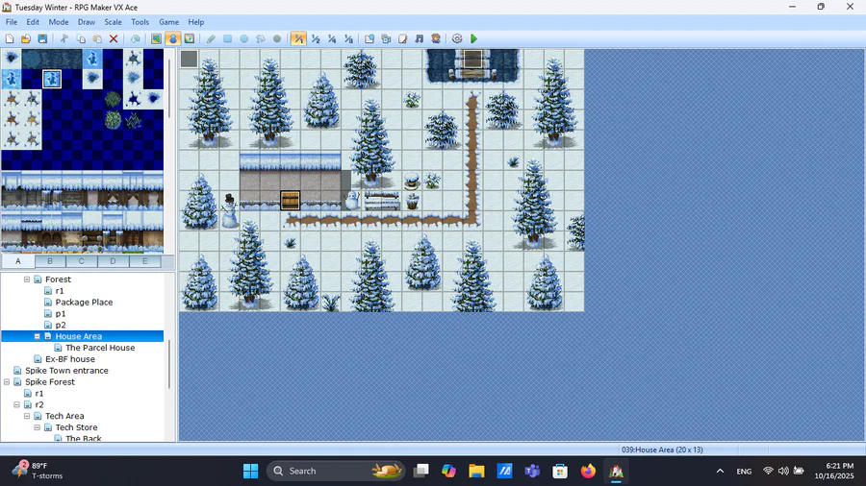Open the Tools menu
The width and height of the screenshot is (866, 486).
click(x=140, y=22)
